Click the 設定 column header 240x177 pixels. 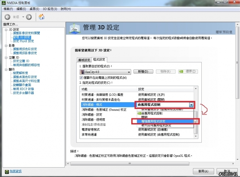[x=165, y=89]
